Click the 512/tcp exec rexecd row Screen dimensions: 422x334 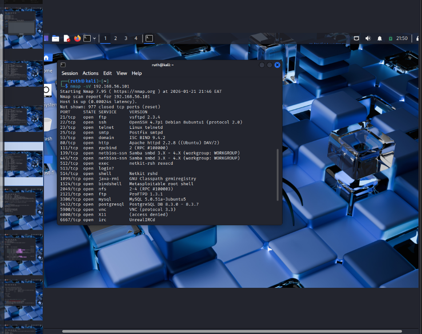click(x=116, y=163)
